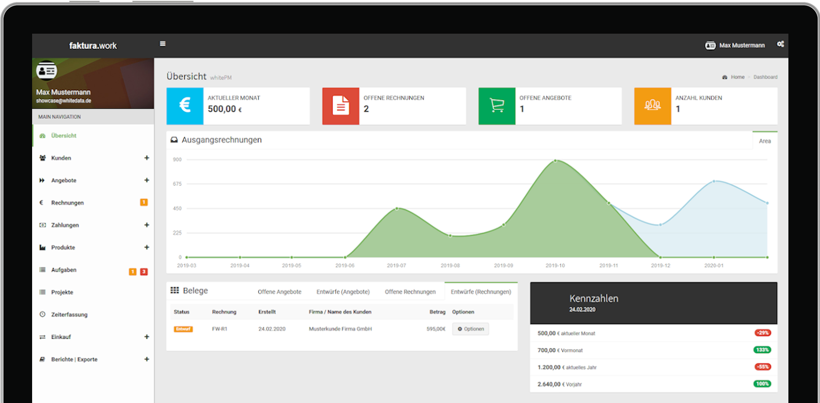Select the Entwürfe (Rechnungen) tab

pos(481,292)
